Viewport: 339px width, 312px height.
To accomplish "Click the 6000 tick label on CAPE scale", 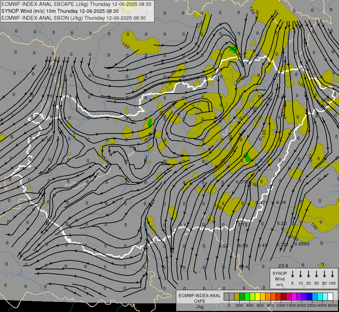I will [x=333, y=305].
